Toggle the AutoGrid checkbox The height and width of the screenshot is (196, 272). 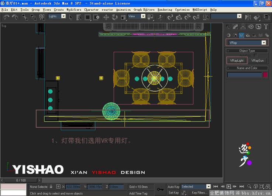pos(255,55)
